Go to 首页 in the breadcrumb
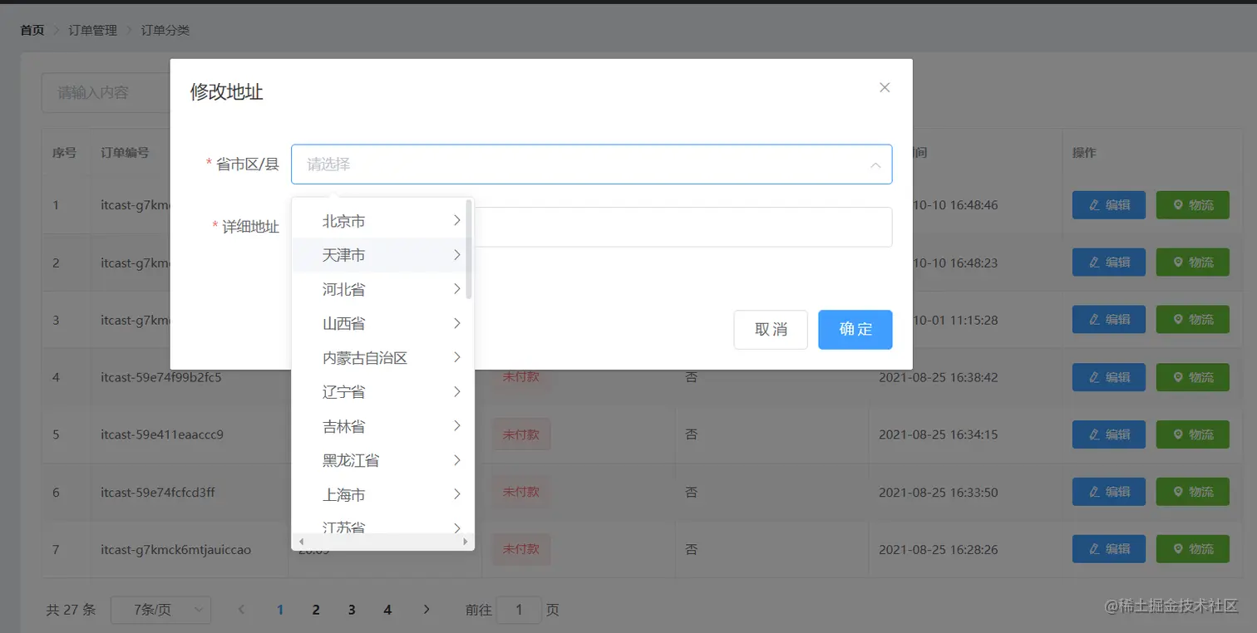 [32, 30]
